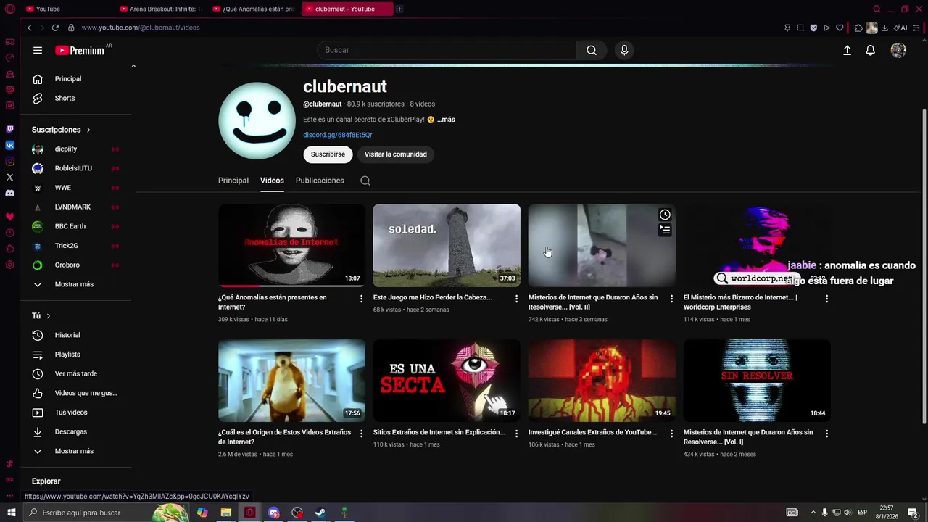The width and height of the screenshot is (928, 522).
Task: Open options for 'Misterios Vol. I' video
Action: pos(826,434)
